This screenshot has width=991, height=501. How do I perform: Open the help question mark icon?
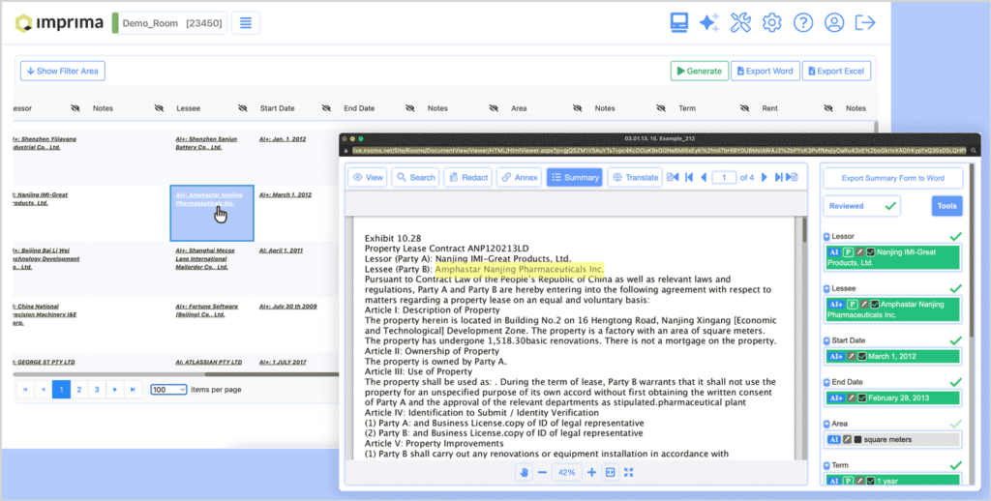coord(803,22)
